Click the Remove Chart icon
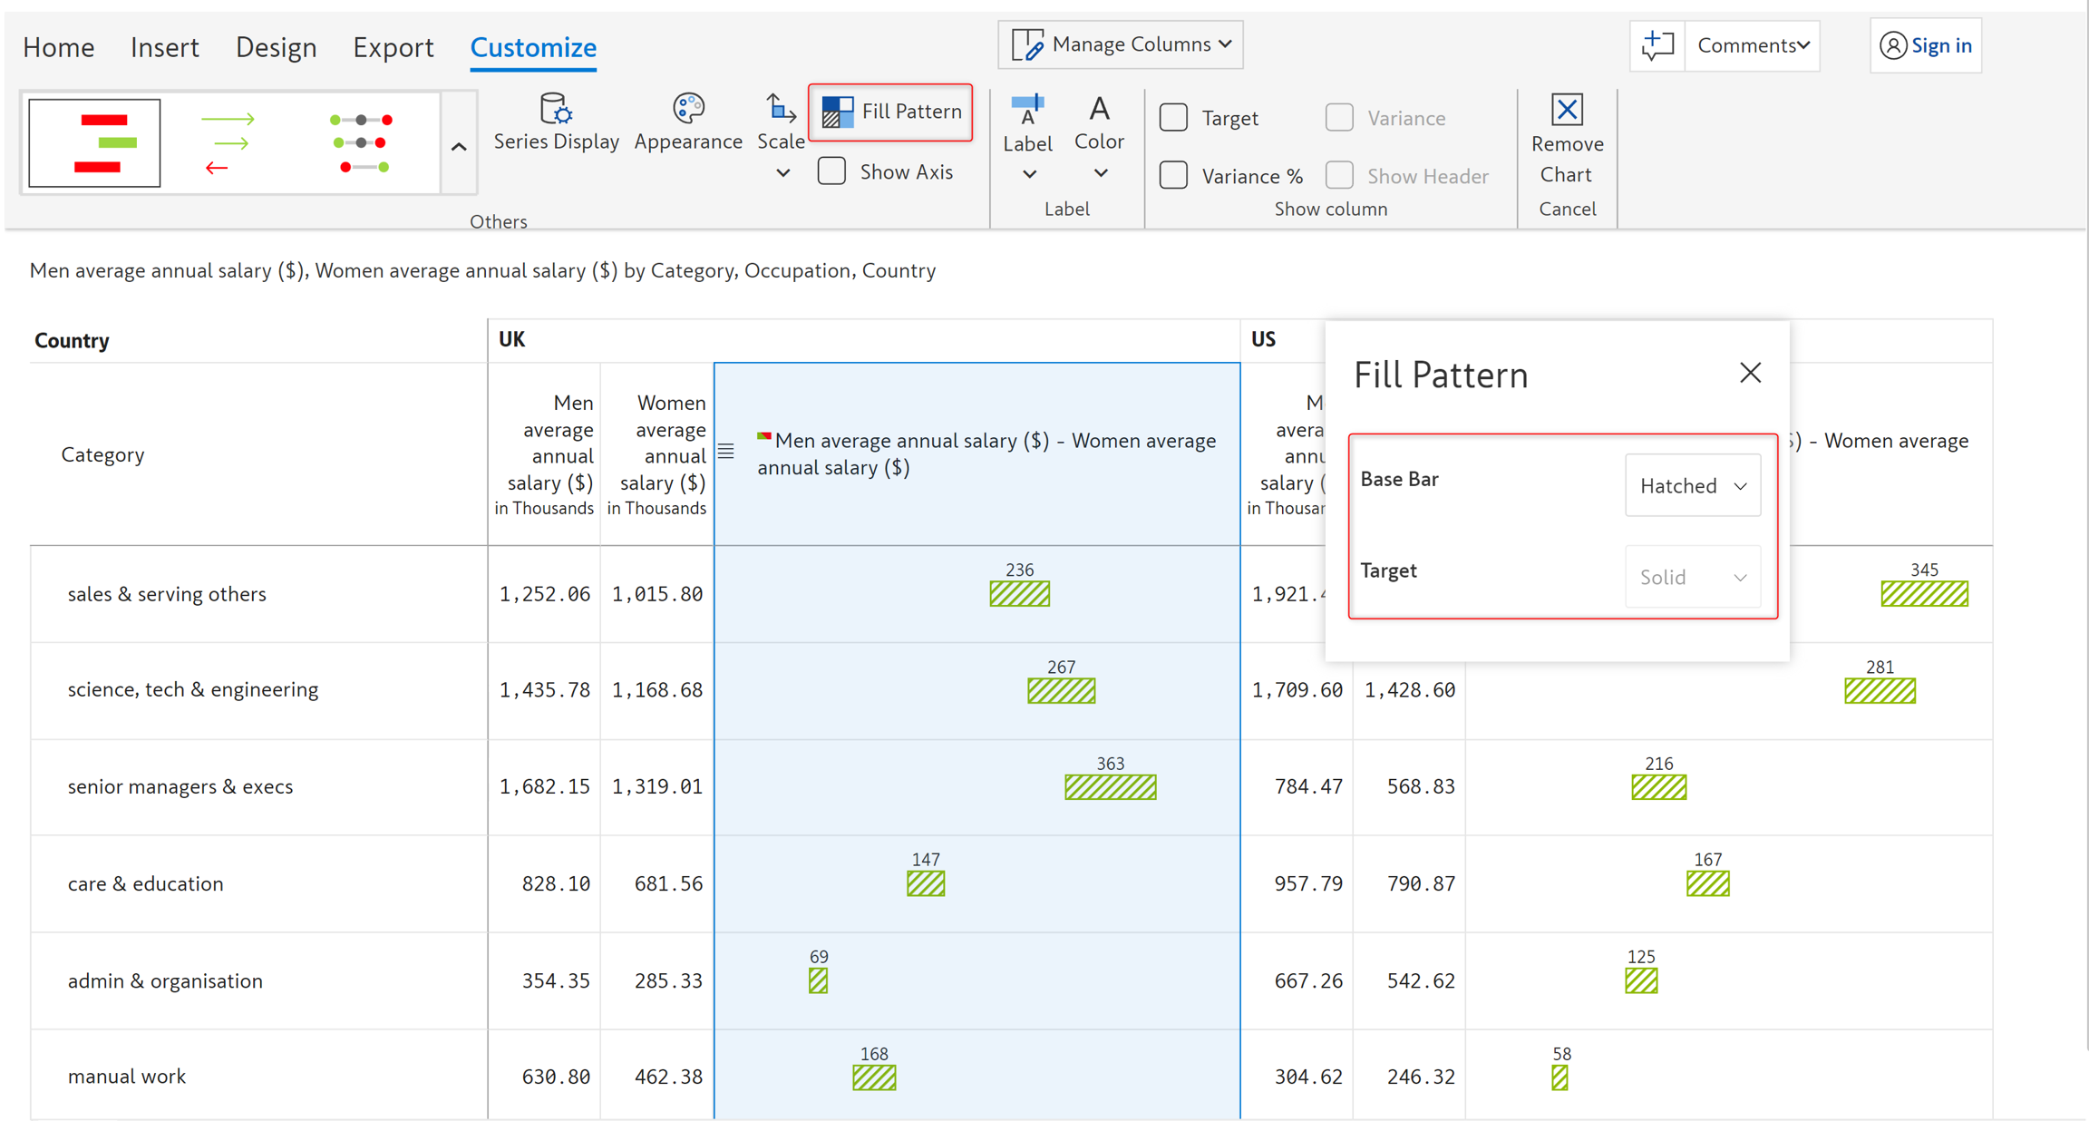The height and width of the screenshot is (1121, 2089). point(1566,111)
